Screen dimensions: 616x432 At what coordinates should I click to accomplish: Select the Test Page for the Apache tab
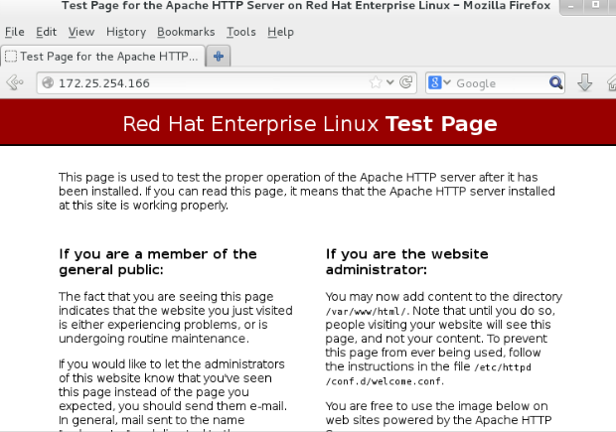coord(103,57)
